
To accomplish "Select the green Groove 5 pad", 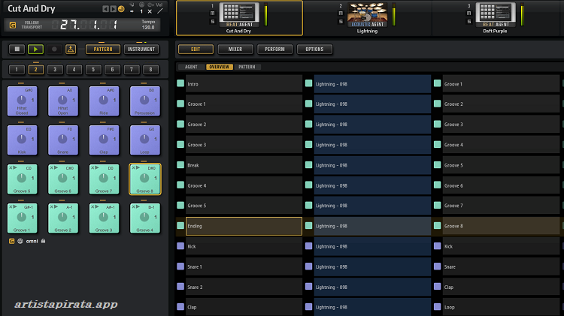I will (22, 179).
